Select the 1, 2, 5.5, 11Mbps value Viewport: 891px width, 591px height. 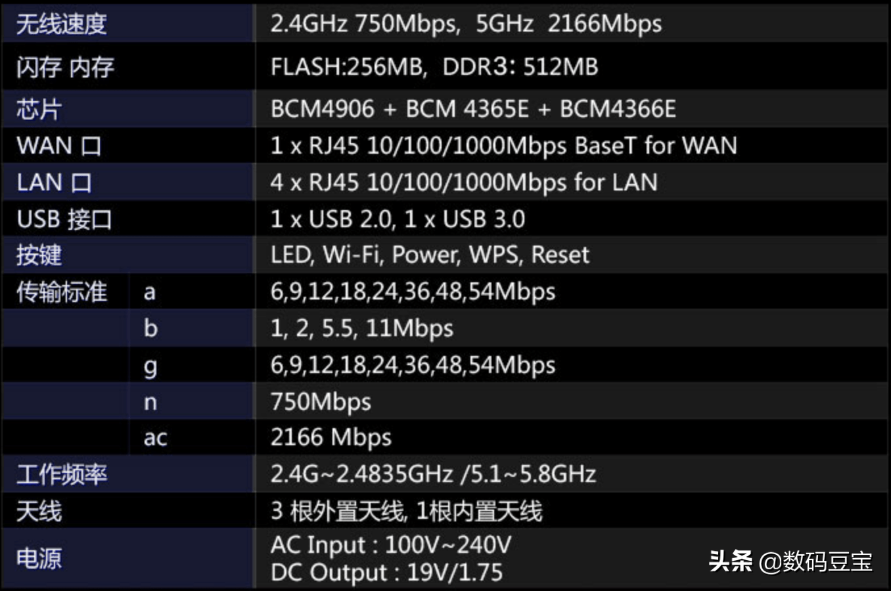pos(361,328)
